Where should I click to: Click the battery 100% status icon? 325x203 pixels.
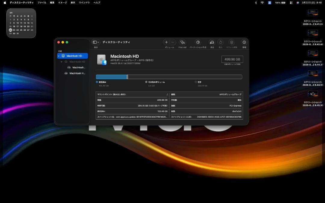click(x=280, y=3)
